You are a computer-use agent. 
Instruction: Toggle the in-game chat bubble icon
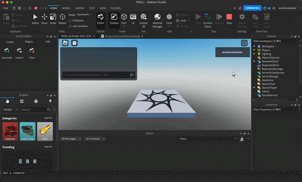pos(74,43)
